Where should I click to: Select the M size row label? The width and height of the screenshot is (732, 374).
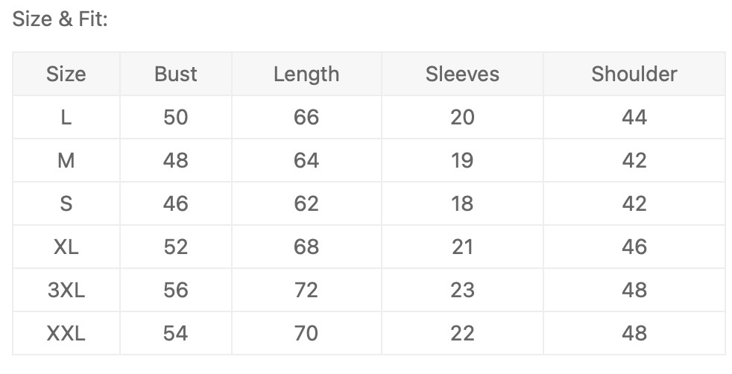pyautogui.click(x=66, y=160)
